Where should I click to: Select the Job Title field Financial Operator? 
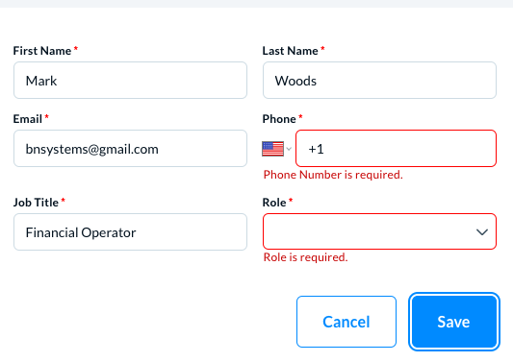point(130,232)
